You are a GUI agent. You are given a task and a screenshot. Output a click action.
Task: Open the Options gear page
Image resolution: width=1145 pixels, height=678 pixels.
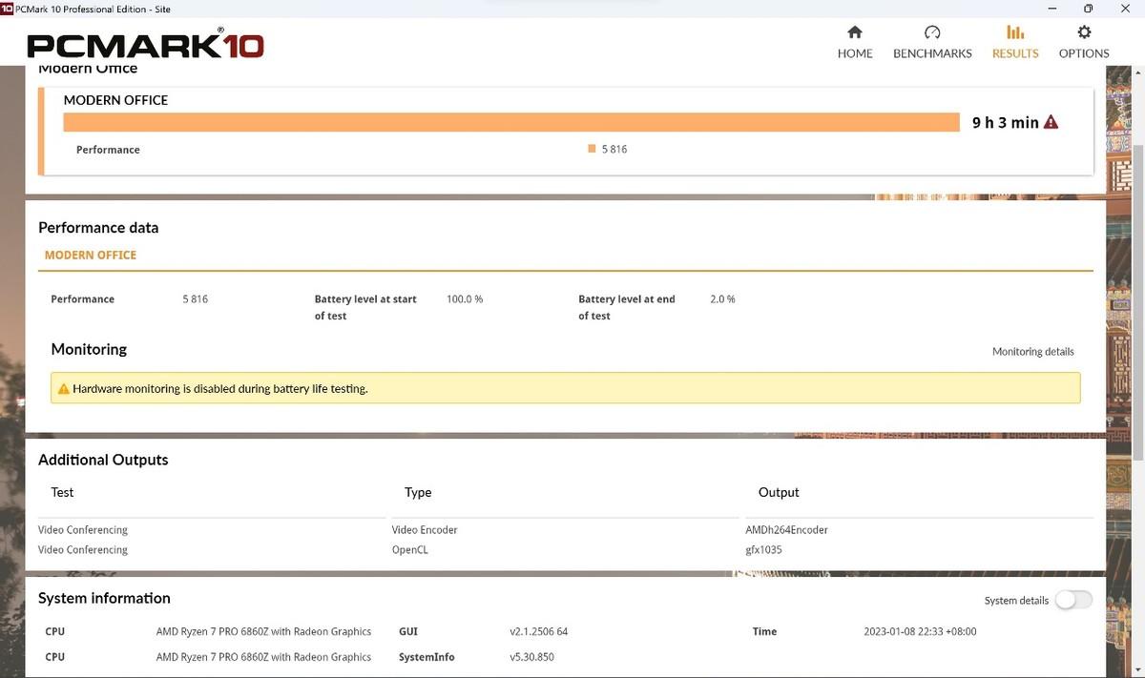point(1084,42)
